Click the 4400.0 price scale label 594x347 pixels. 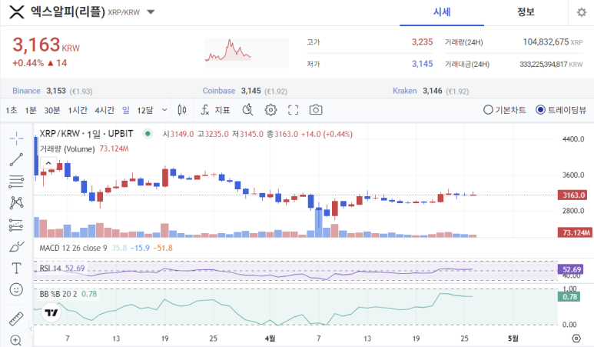(573, 139)
